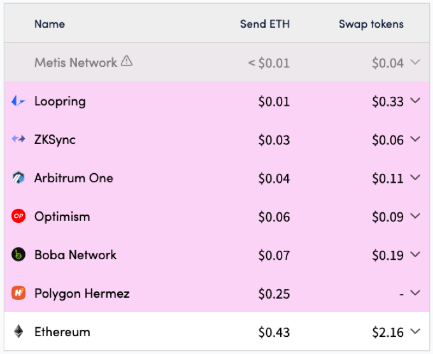Expand the Polygon Hermez row chevron
Image resolution: width=433 pixels, height=354 pixels.
point(416,294)
